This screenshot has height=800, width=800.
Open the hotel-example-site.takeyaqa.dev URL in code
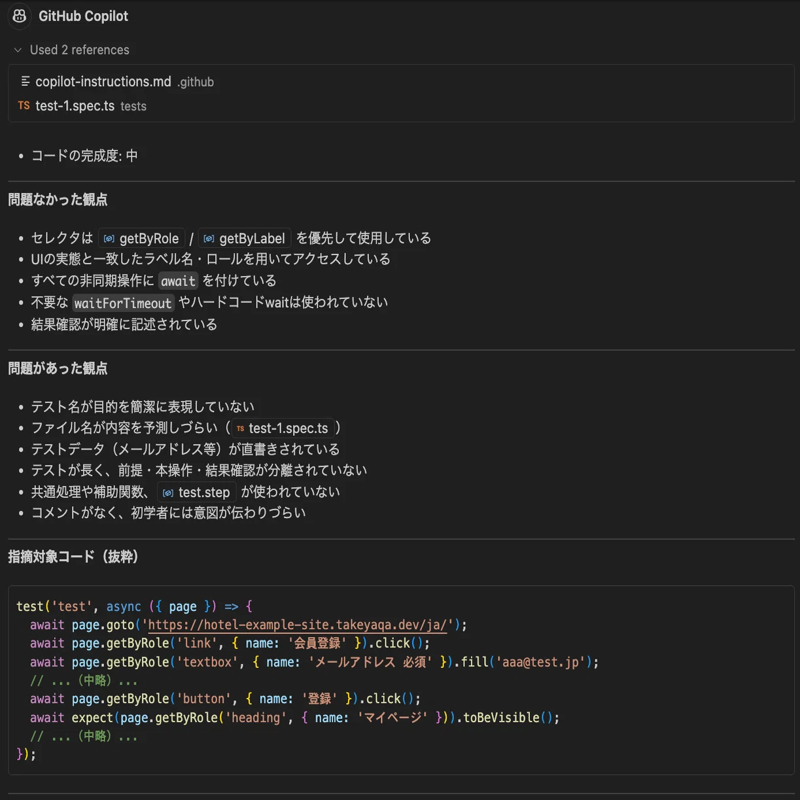(x=298, y=625)
